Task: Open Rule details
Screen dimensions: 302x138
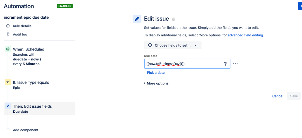Action: 22,26
